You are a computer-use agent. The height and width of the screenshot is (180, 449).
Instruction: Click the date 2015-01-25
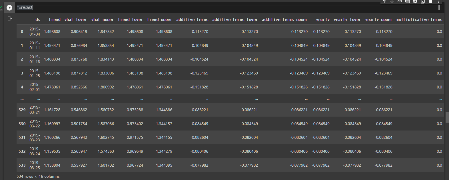[x=35, y=73]
